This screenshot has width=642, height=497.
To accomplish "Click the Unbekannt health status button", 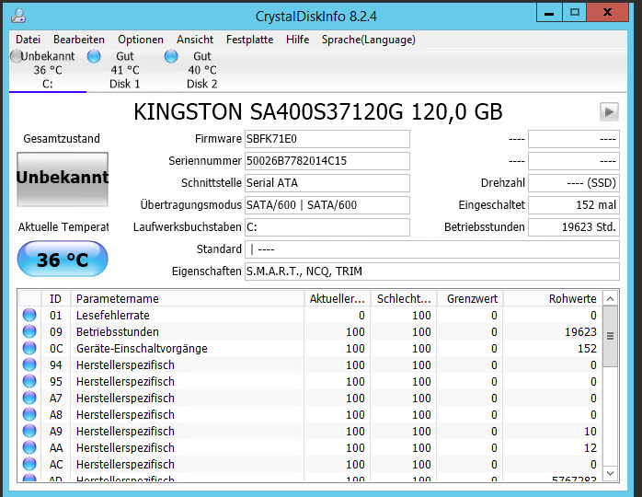I will [63, 179].
